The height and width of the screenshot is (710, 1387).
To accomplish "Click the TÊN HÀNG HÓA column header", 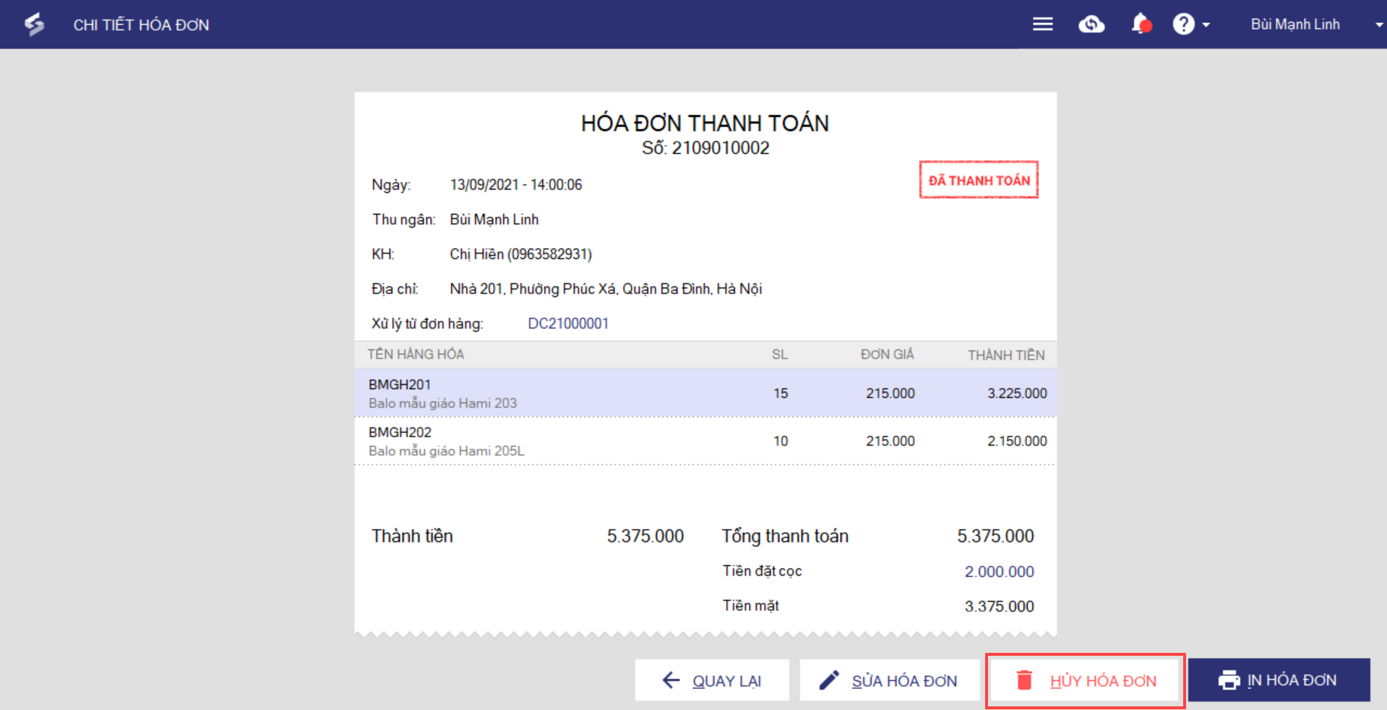I will tap(416, 354).
